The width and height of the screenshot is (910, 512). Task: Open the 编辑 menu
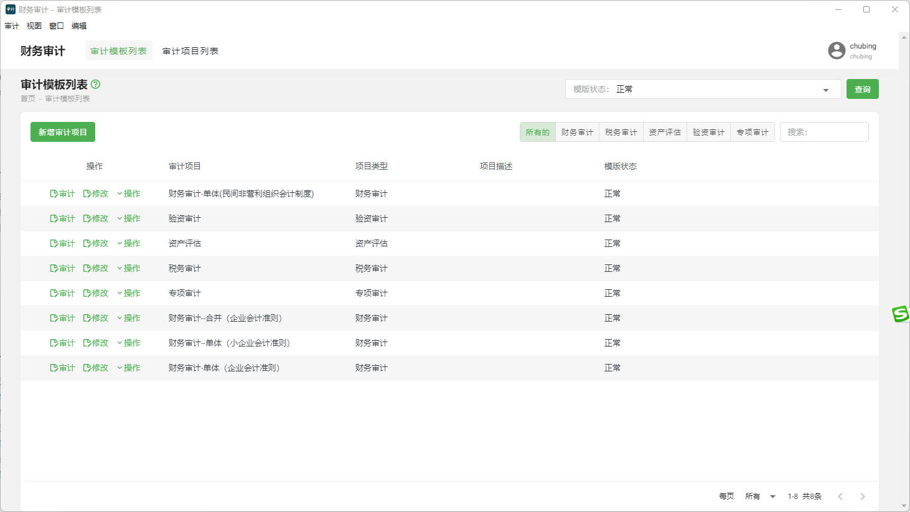pyautogui.click(x=78, y=26)
